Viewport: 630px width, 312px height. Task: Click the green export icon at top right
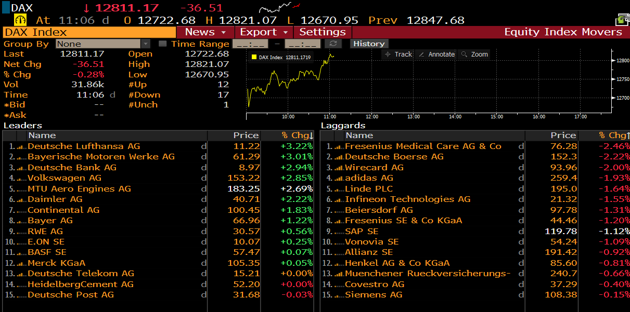tap(622, 20)
